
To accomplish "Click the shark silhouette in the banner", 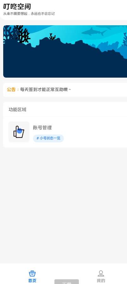I will pos(94,32).
